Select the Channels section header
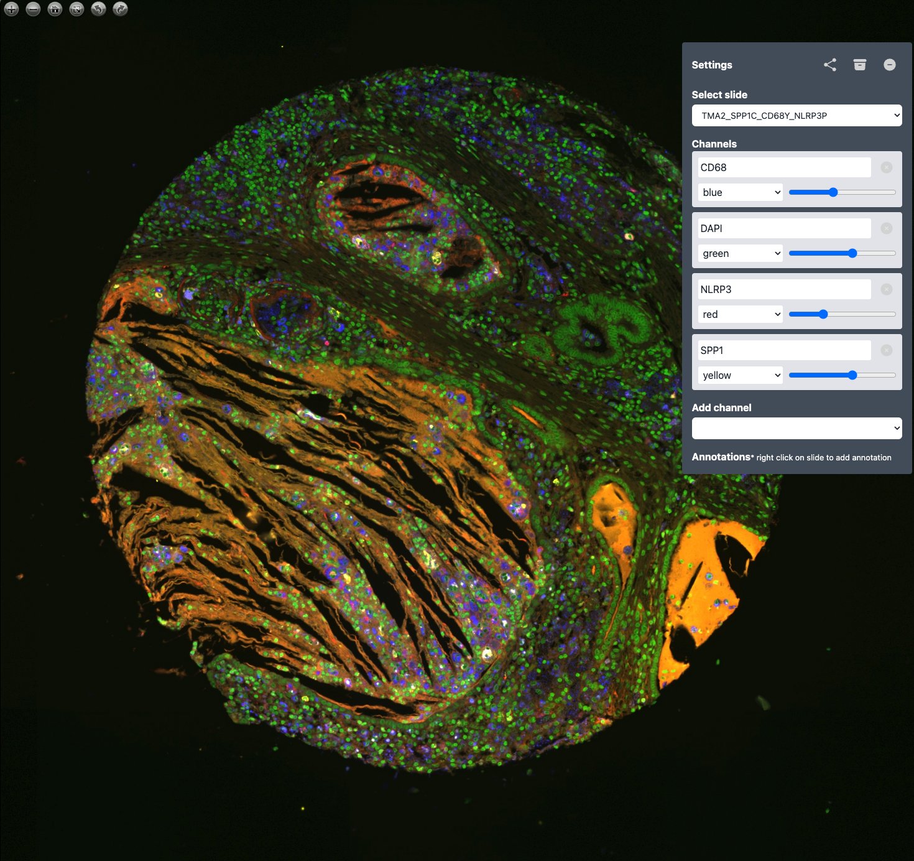 coord(714,144)
